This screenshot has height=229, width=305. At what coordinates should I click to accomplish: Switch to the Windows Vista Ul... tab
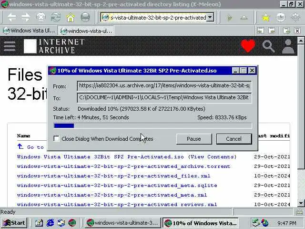29,31
